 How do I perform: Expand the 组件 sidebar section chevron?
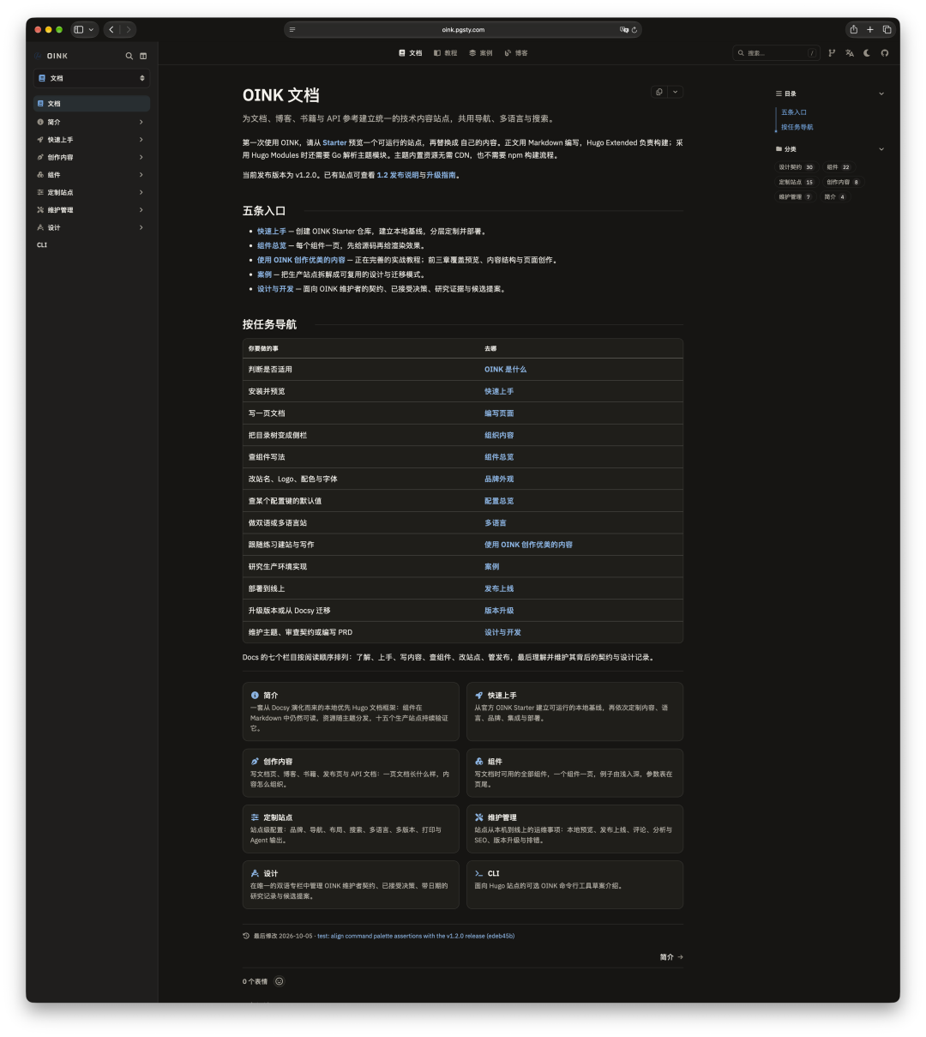(x=141, y=175)
